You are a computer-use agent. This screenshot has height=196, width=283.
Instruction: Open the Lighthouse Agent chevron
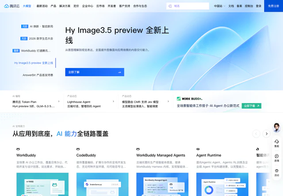pyautogui.click(x=113, y=102)
